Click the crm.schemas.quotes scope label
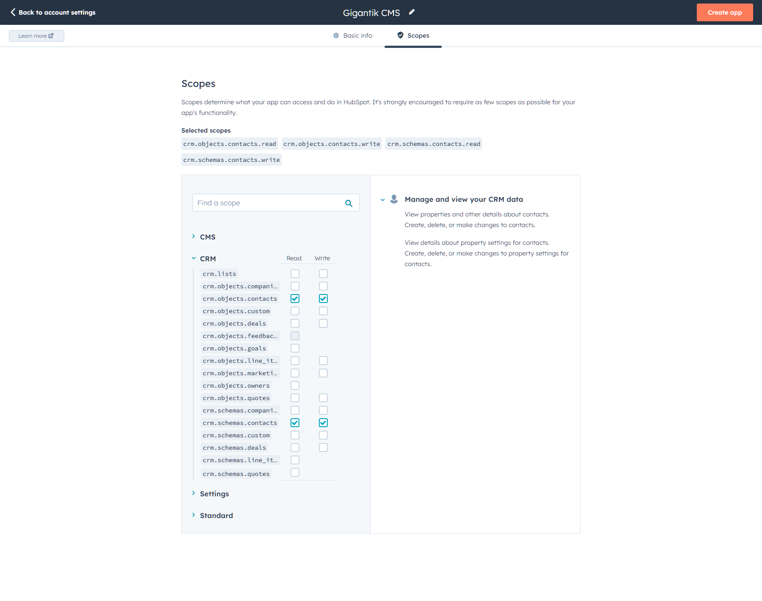Viewport: 762px width, 601px height. (236, 474)
